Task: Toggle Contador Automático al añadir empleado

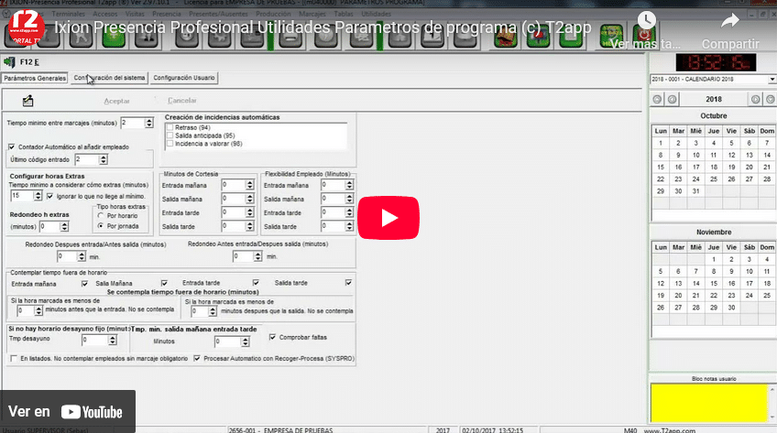Action: (x=12, y=147)
